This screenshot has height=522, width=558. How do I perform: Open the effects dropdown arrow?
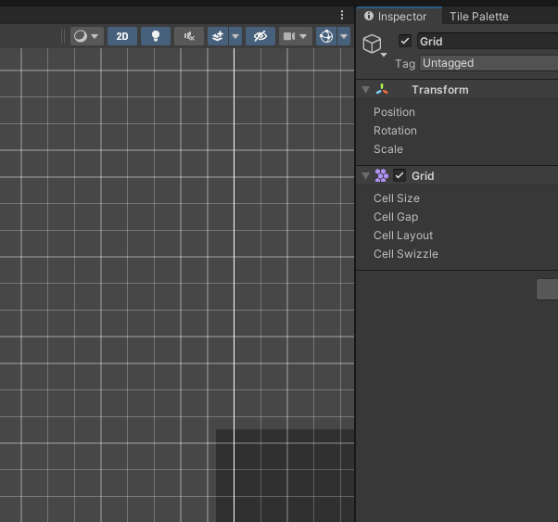[235, 36]
